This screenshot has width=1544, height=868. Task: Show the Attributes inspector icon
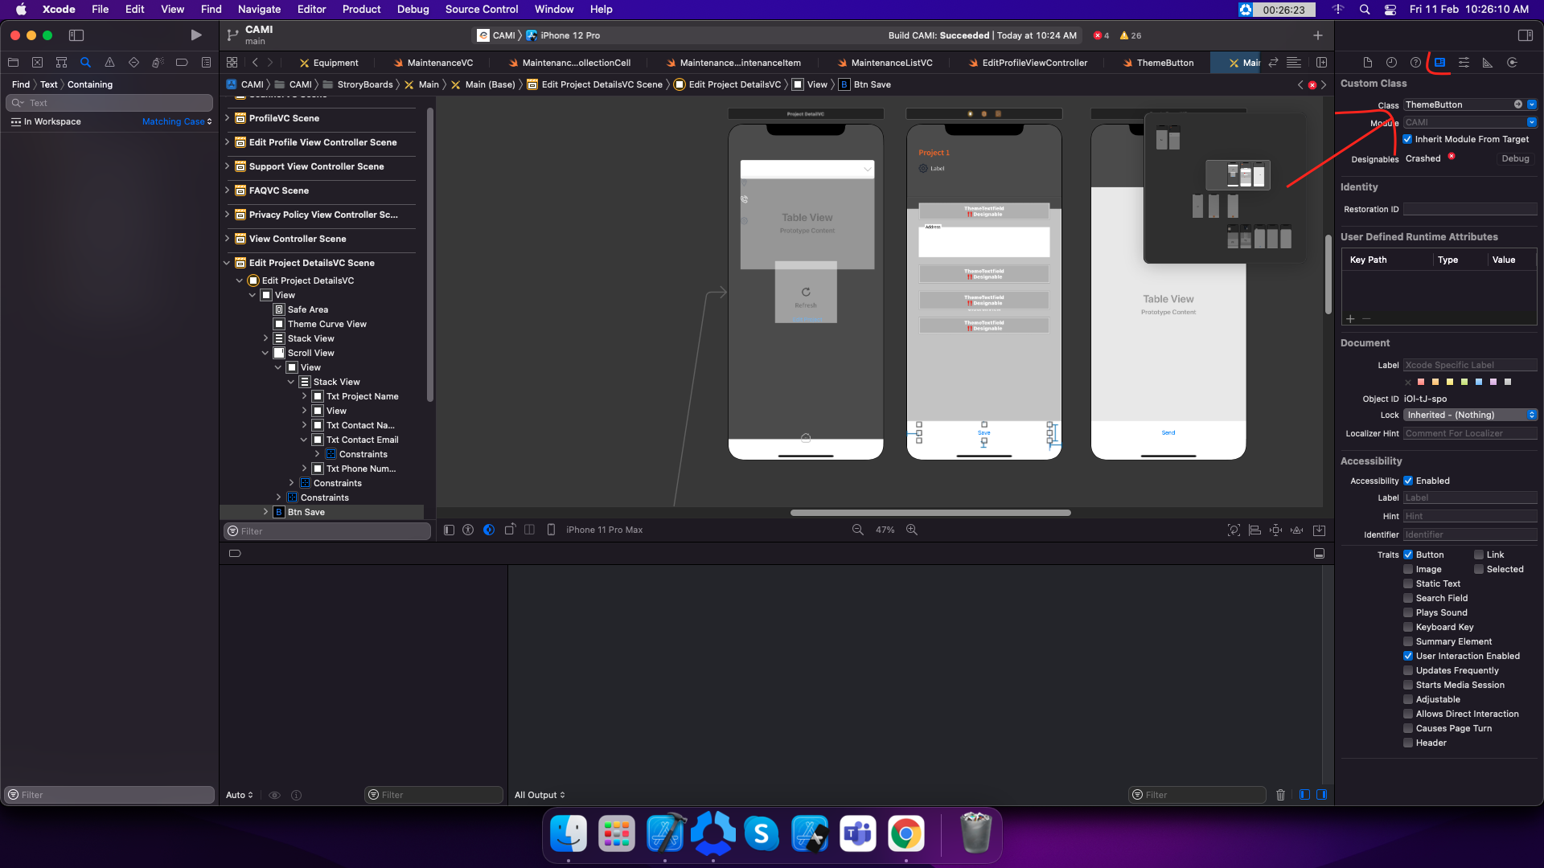click(x=1464, y=63)
